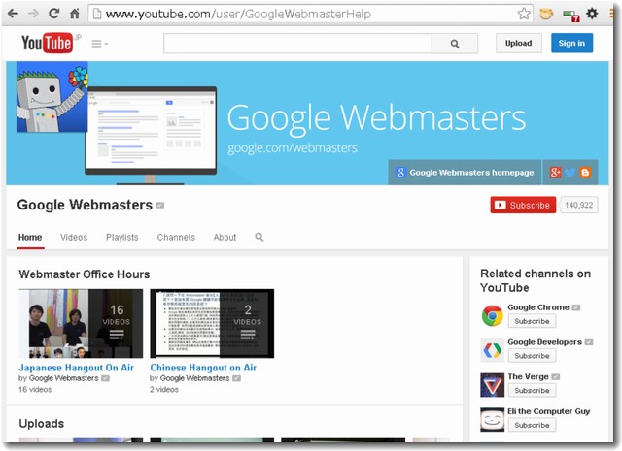This screenshot has height=451, width=622.
Task: Go back with the browser back arrow
Action: point(13,14)
